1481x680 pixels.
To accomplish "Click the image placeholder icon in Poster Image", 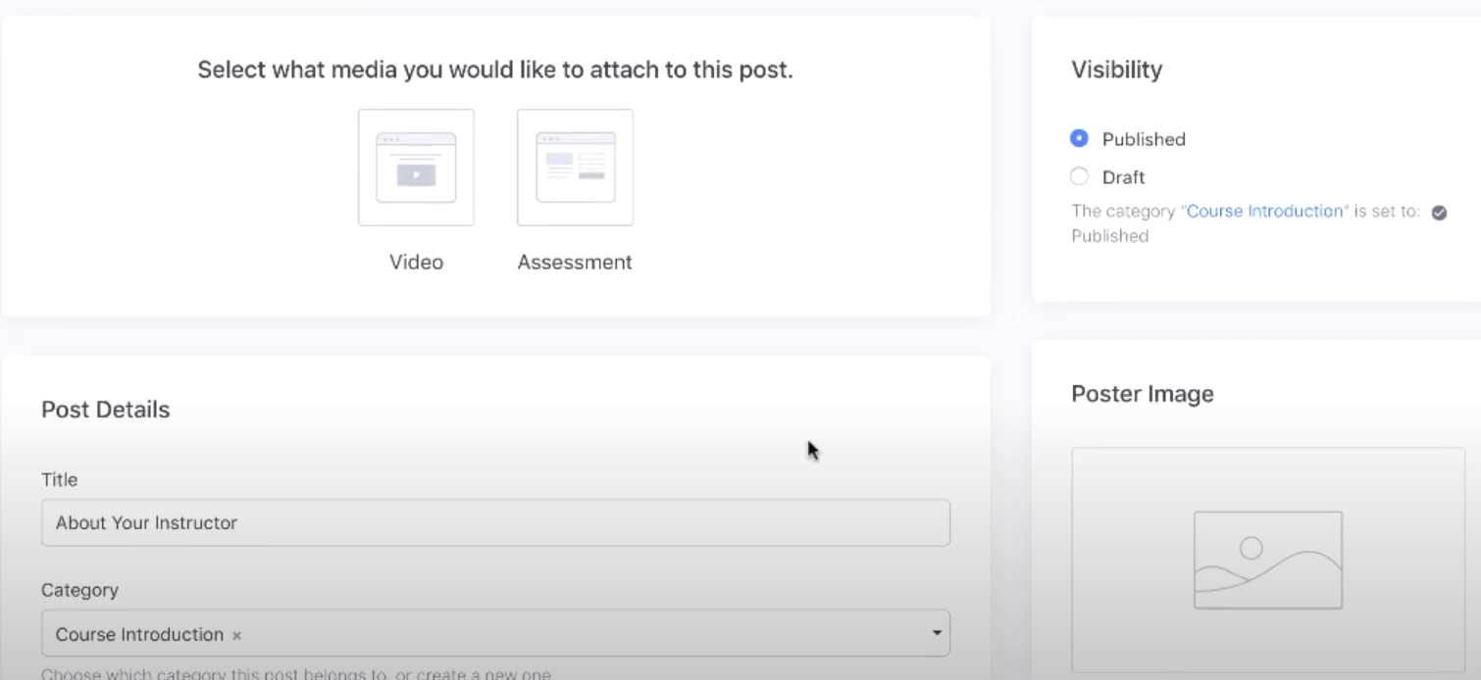I will tap(1267, 559).
